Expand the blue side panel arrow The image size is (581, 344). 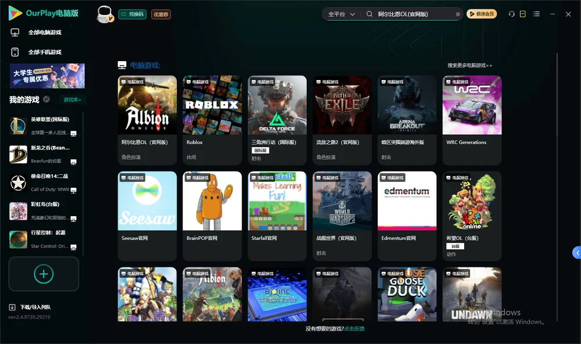pos(577,253)
